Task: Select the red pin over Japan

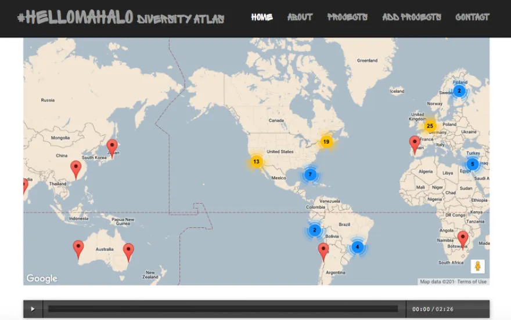Action: click(x=112, y=148)
